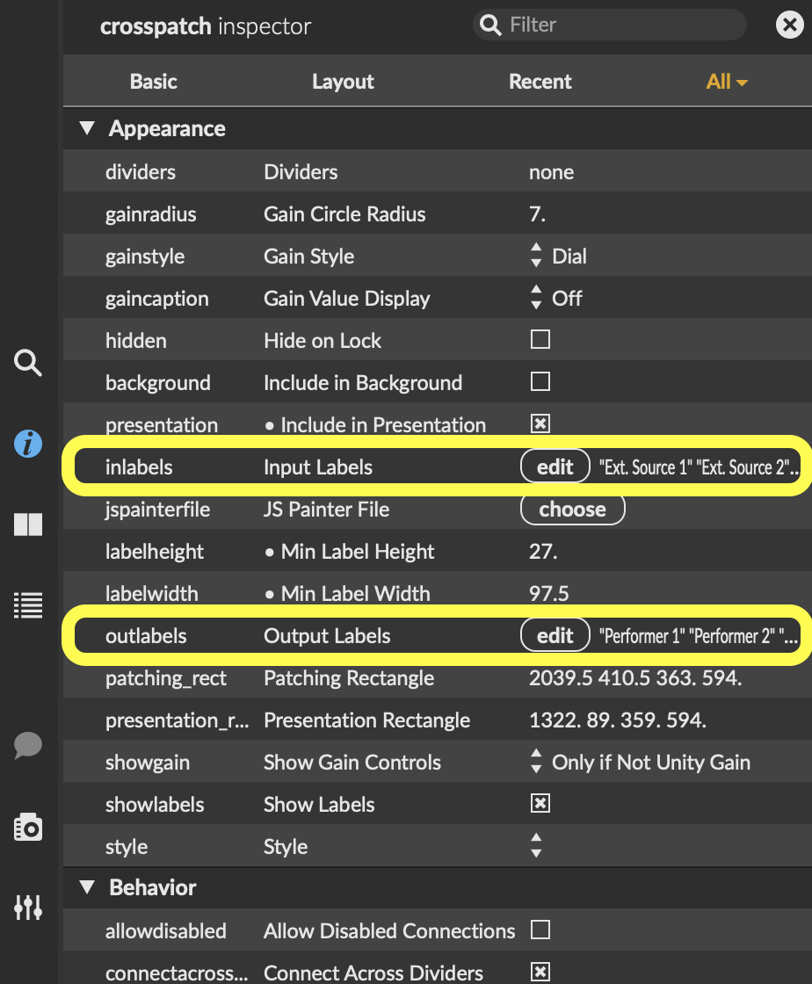The width and height of the screenshot is (812, 984).
Task: Toggle the Include in Background checkbox
Action: click(x=540, y=382)
